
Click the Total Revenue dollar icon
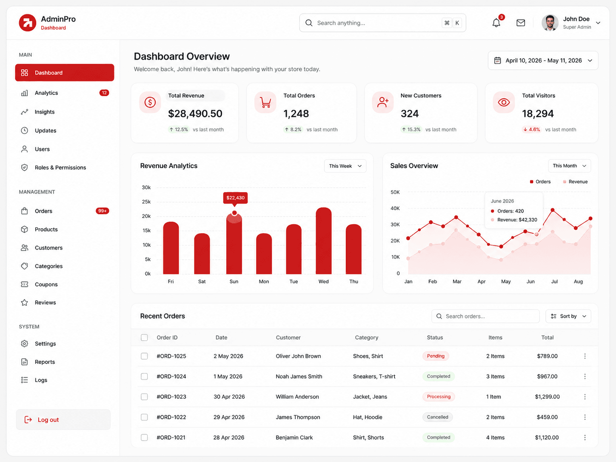tap(150, 102)
